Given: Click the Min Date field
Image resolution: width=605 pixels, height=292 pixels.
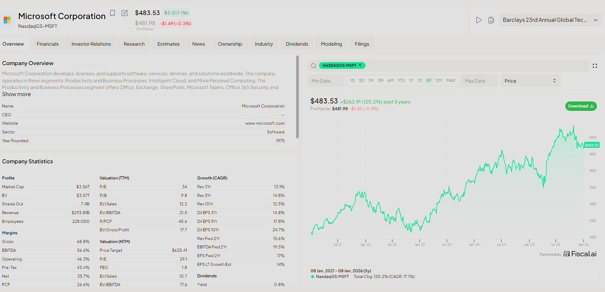Looking at the screenshot, I should click(x=326, y=81).
